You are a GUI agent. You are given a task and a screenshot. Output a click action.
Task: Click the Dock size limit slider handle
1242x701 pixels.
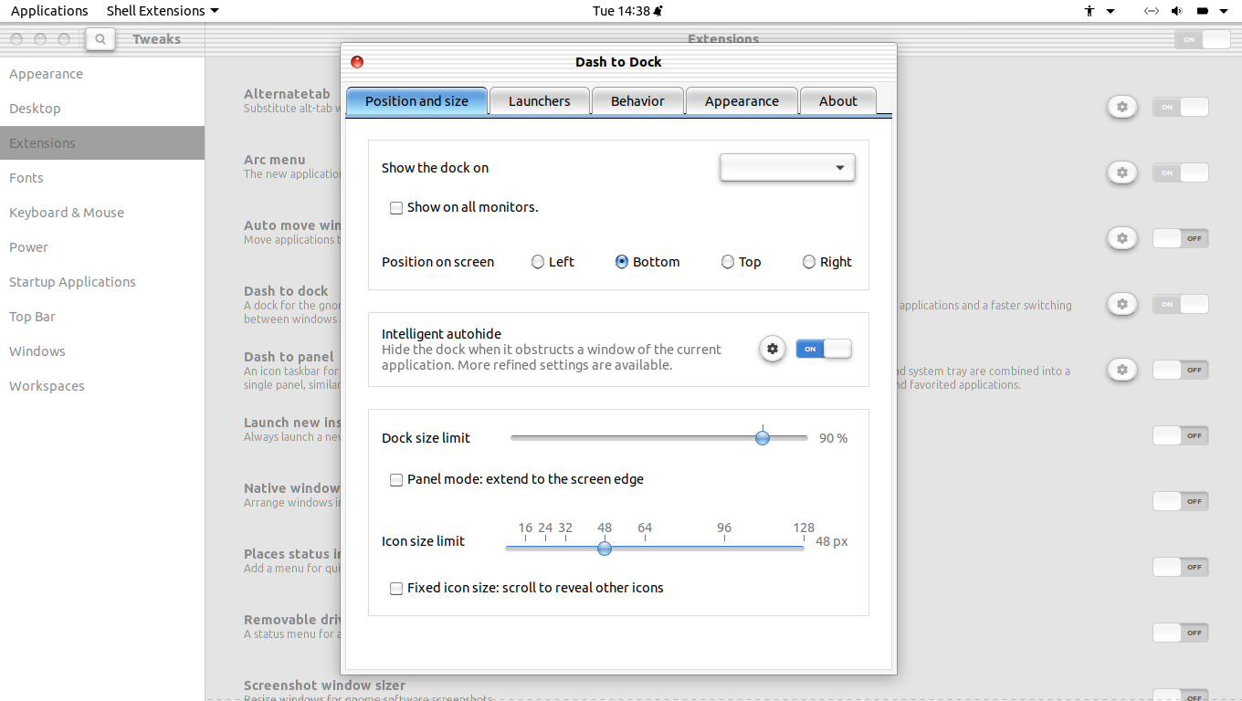click(x=763, y=438)
